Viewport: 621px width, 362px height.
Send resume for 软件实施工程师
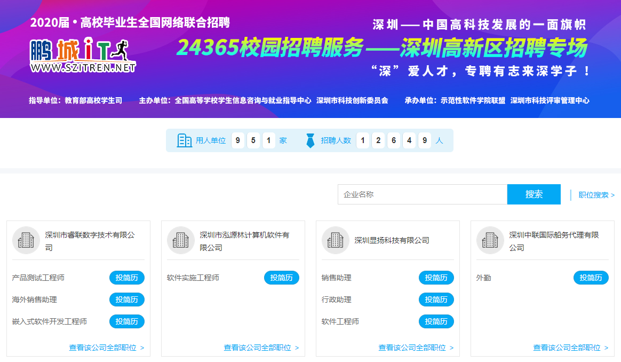click(282, 278)
